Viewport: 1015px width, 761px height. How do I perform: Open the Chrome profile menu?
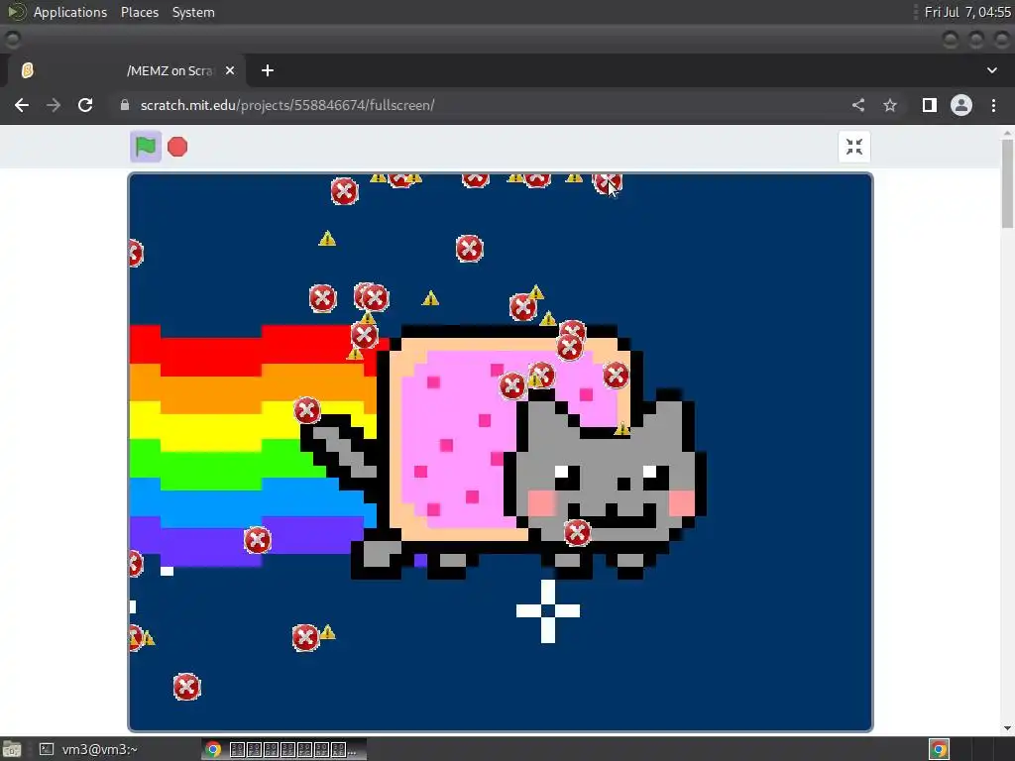pyautogui.click(x=961, y=105)
